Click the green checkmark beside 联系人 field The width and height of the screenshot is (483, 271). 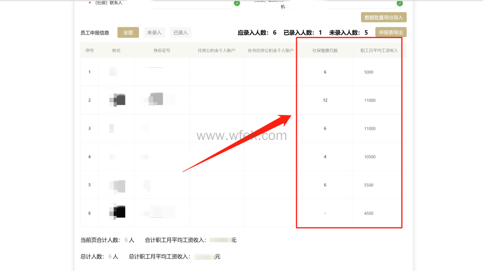237,3
